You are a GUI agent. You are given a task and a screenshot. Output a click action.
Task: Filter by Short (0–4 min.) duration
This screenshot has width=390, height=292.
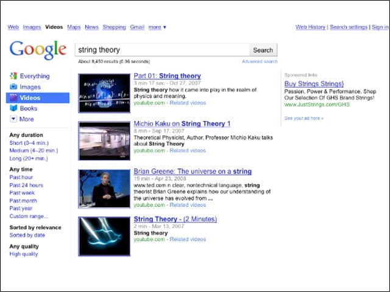pos(29,143)
